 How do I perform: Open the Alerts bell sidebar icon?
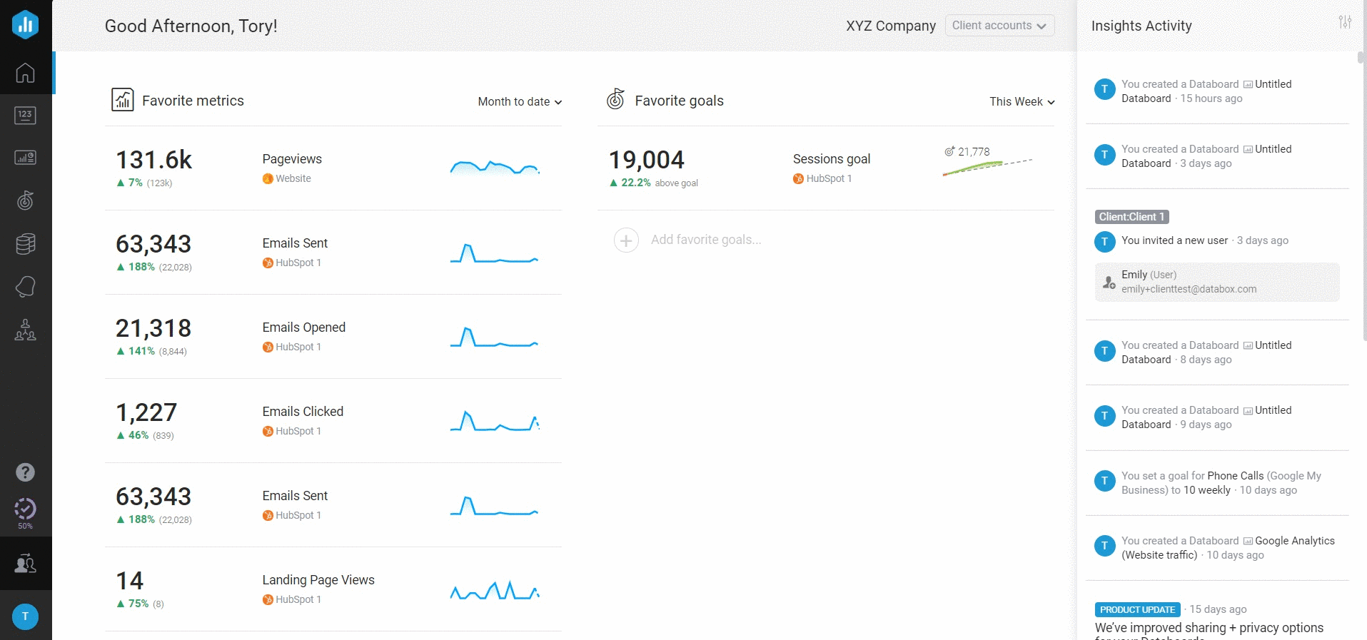click(25, 287)
